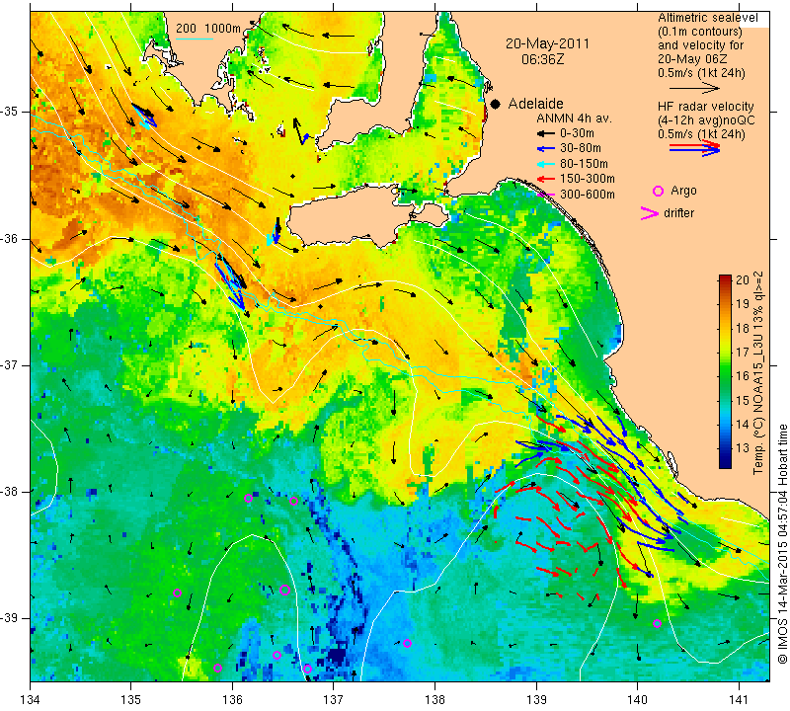Click the longitude axis label 138
790x711 pixels.
[x=434, y=700]
